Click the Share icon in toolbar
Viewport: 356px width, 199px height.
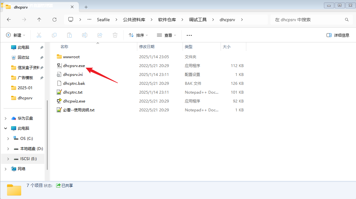[x=100, y=35]
